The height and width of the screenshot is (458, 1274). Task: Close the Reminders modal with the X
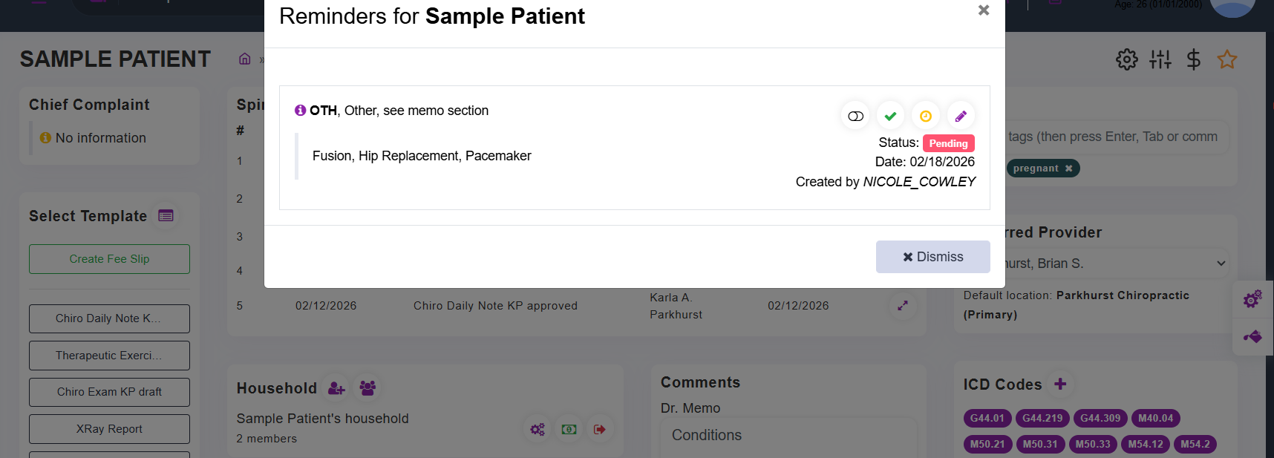pos(984,10)
